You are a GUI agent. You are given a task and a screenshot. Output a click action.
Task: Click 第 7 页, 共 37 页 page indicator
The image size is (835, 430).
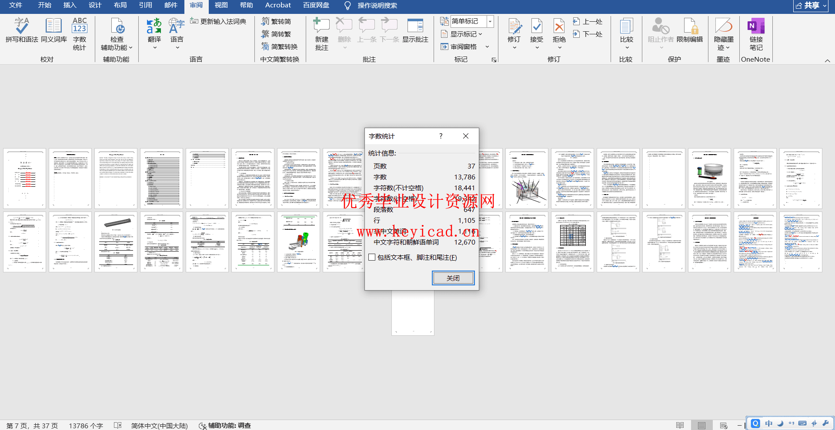pos(32,426)
